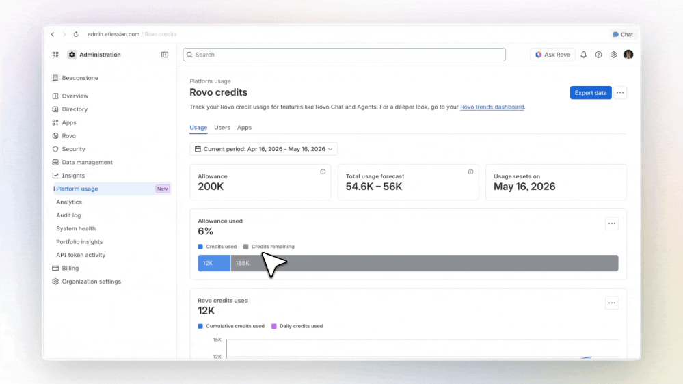
Task: Open the settings gear in the top bar
Action: (613, 55)
